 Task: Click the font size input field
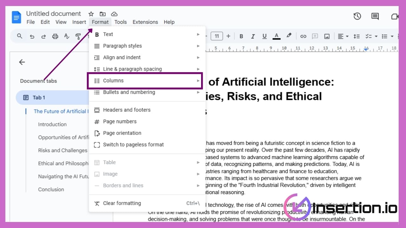pos(217,36)
